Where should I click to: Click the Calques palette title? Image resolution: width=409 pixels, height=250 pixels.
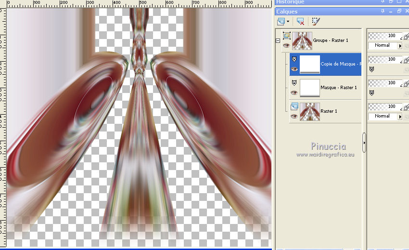click(287, 12)
